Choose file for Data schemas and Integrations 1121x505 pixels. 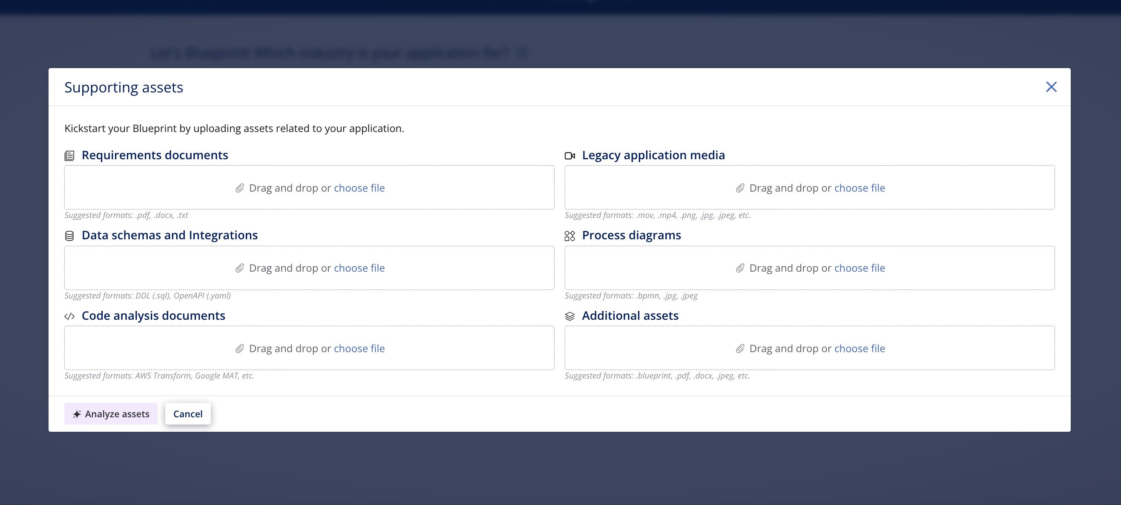tap(359, 268)
